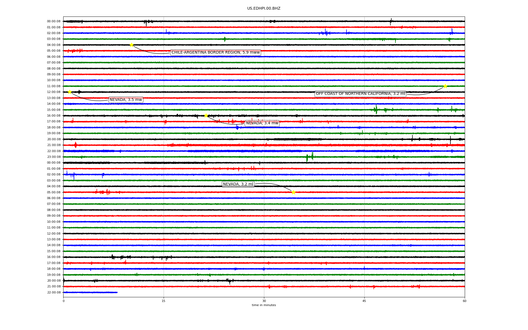This screenshot has height=330, width=528.
Task: Click the 60 minute x-axis tick label
Action: pos(464,301)
